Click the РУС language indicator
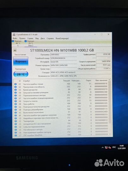The width and height of the screenshot is (128, 171). [114, 147]
